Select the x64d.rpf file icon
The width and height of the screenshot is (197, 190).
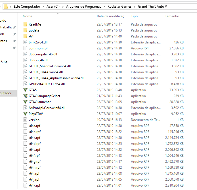coord(25,144)
